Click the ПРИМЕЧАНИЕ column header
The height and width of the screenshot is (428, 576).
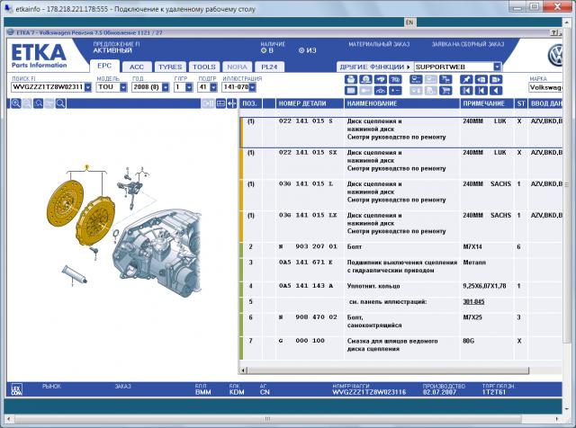pyautogui.click(x=487, y=103)
